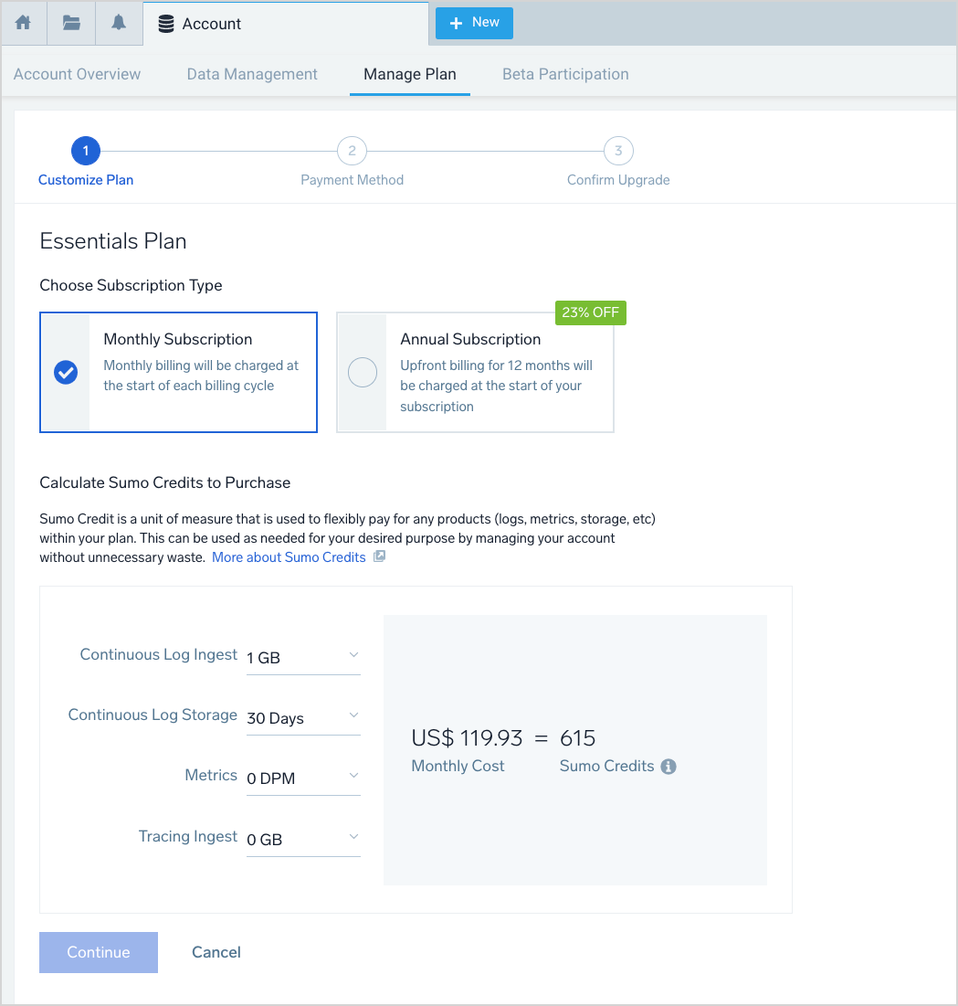Viewport: 958px width, 1006px height.
Task: Select the Monthly Subscription option
Action: click(x=66, y=373)
